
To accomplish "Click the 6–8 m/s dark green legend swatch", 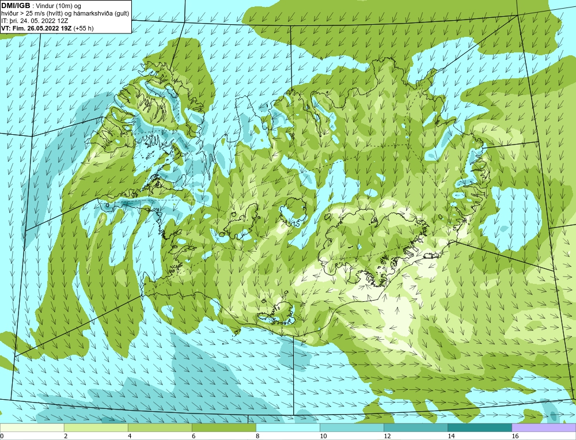I will (223, 427).
